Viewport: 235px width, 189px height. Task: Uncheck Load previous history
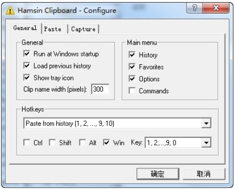[27, 66]
